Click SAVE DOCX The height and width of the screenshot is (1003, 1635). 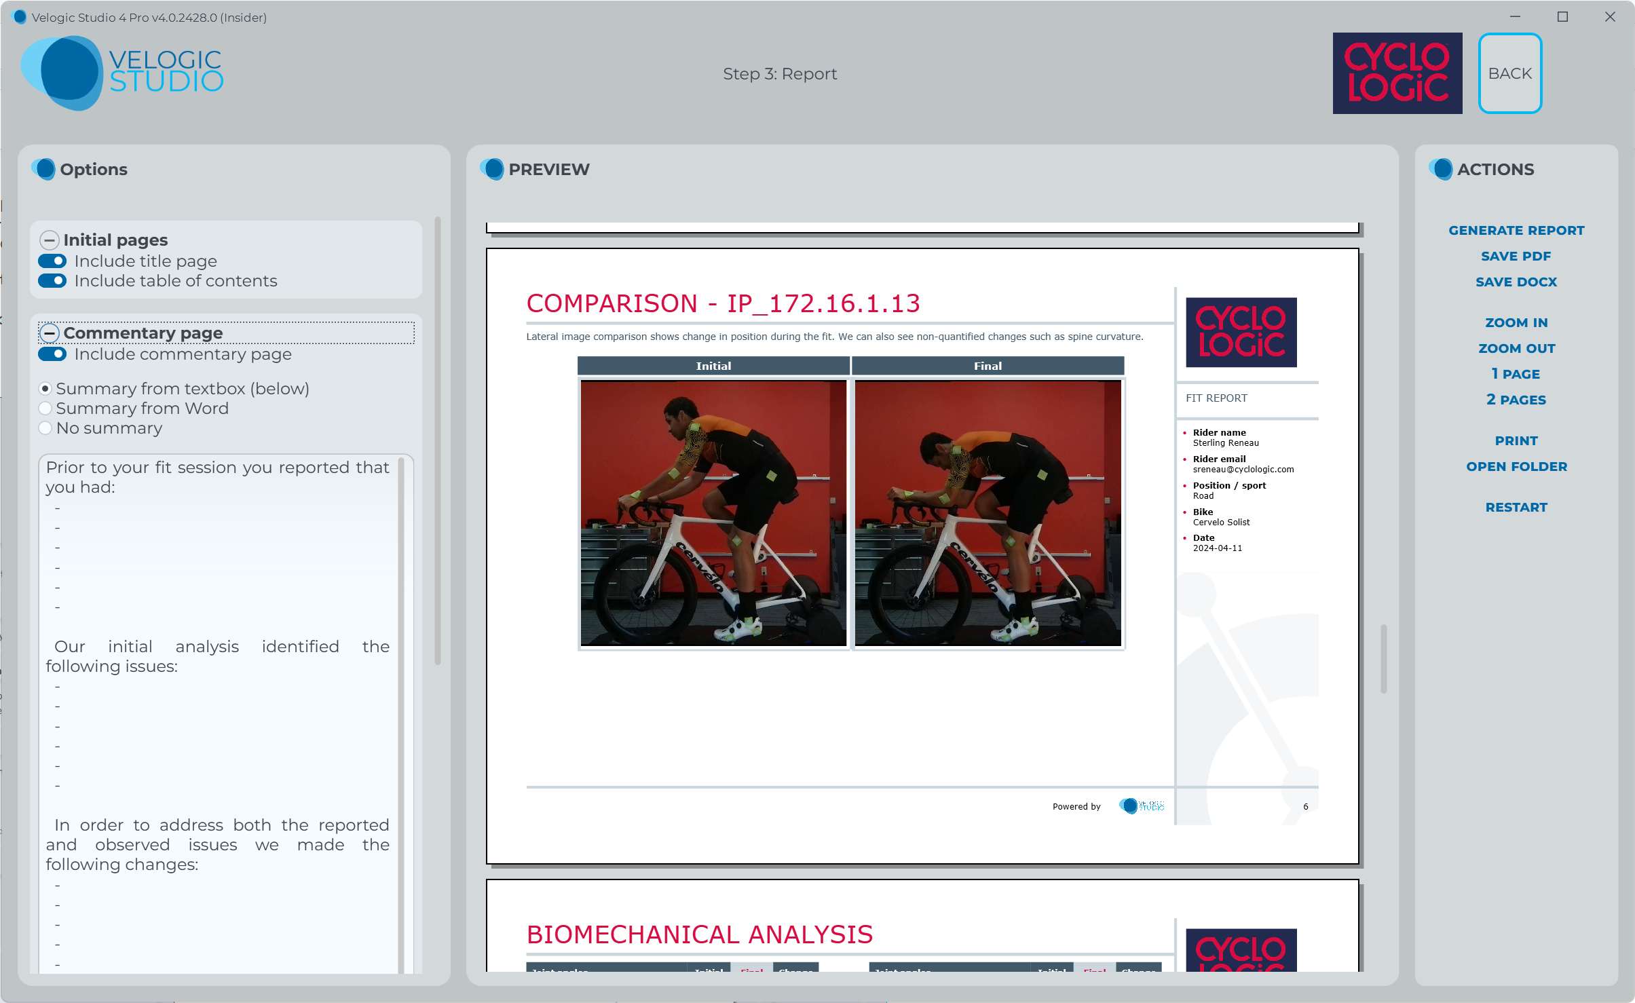(x=1516, y=282)
